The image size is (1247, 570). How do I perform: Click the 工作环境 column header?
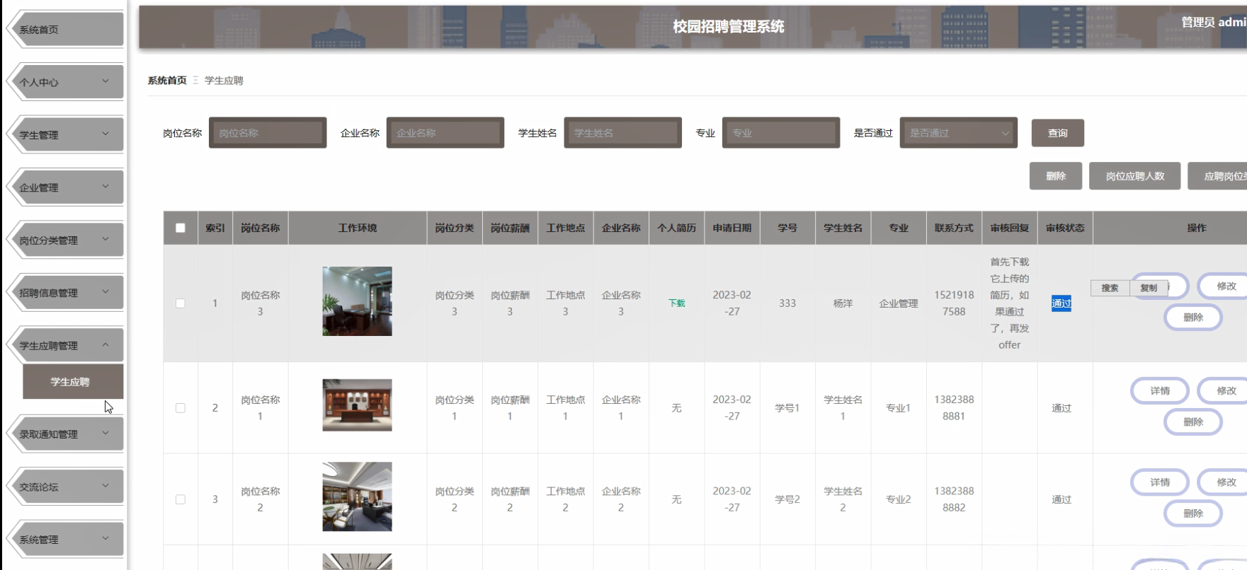358,228
